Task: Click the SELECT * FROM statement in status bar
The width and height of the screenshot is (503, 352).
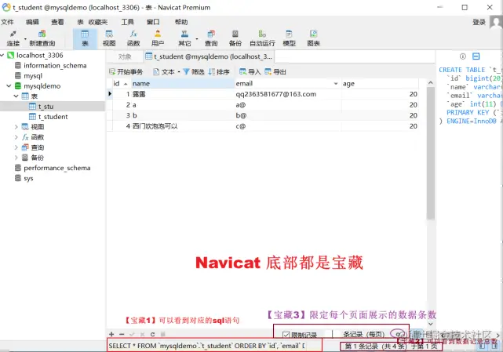Action: pyautogui.click(x=207, y=346)
